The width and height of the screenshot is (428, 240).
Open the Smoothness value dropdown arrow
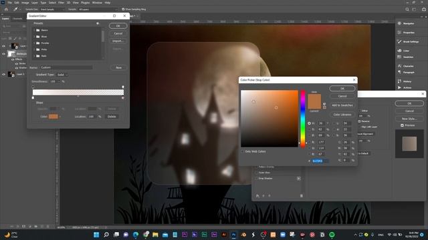[59, 81]
